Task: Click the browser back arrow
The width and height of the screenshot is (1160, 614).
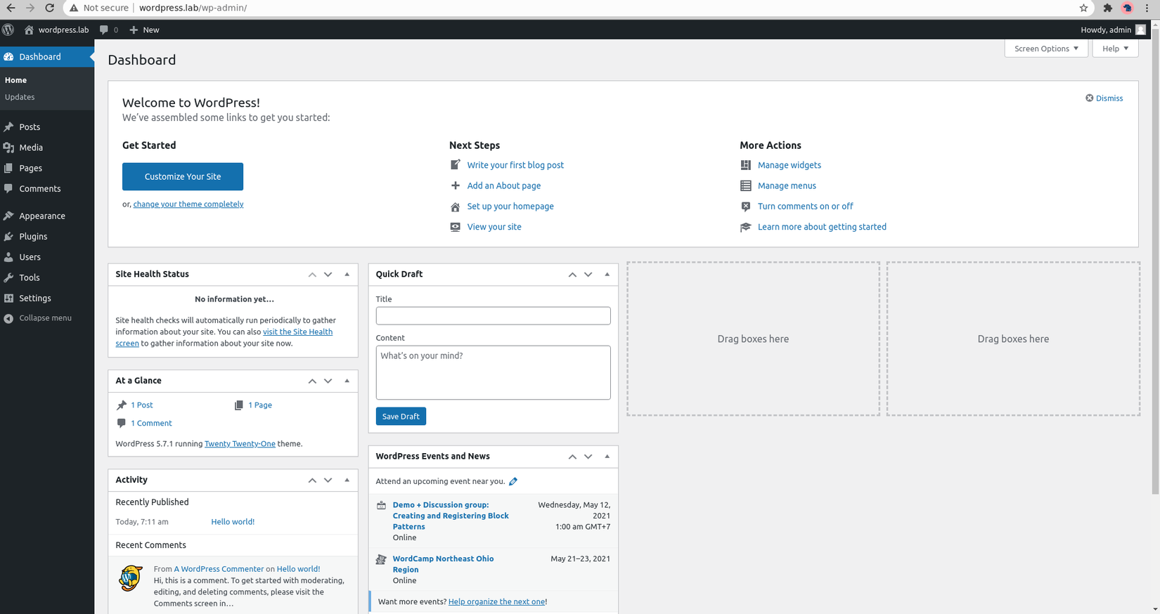Action: click(x=11, y=8)
